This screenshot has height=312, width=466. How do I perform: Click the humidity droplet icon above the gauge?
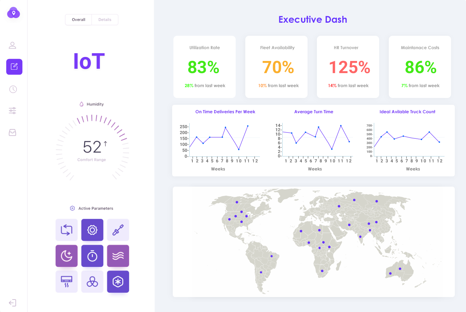(81, 104)
